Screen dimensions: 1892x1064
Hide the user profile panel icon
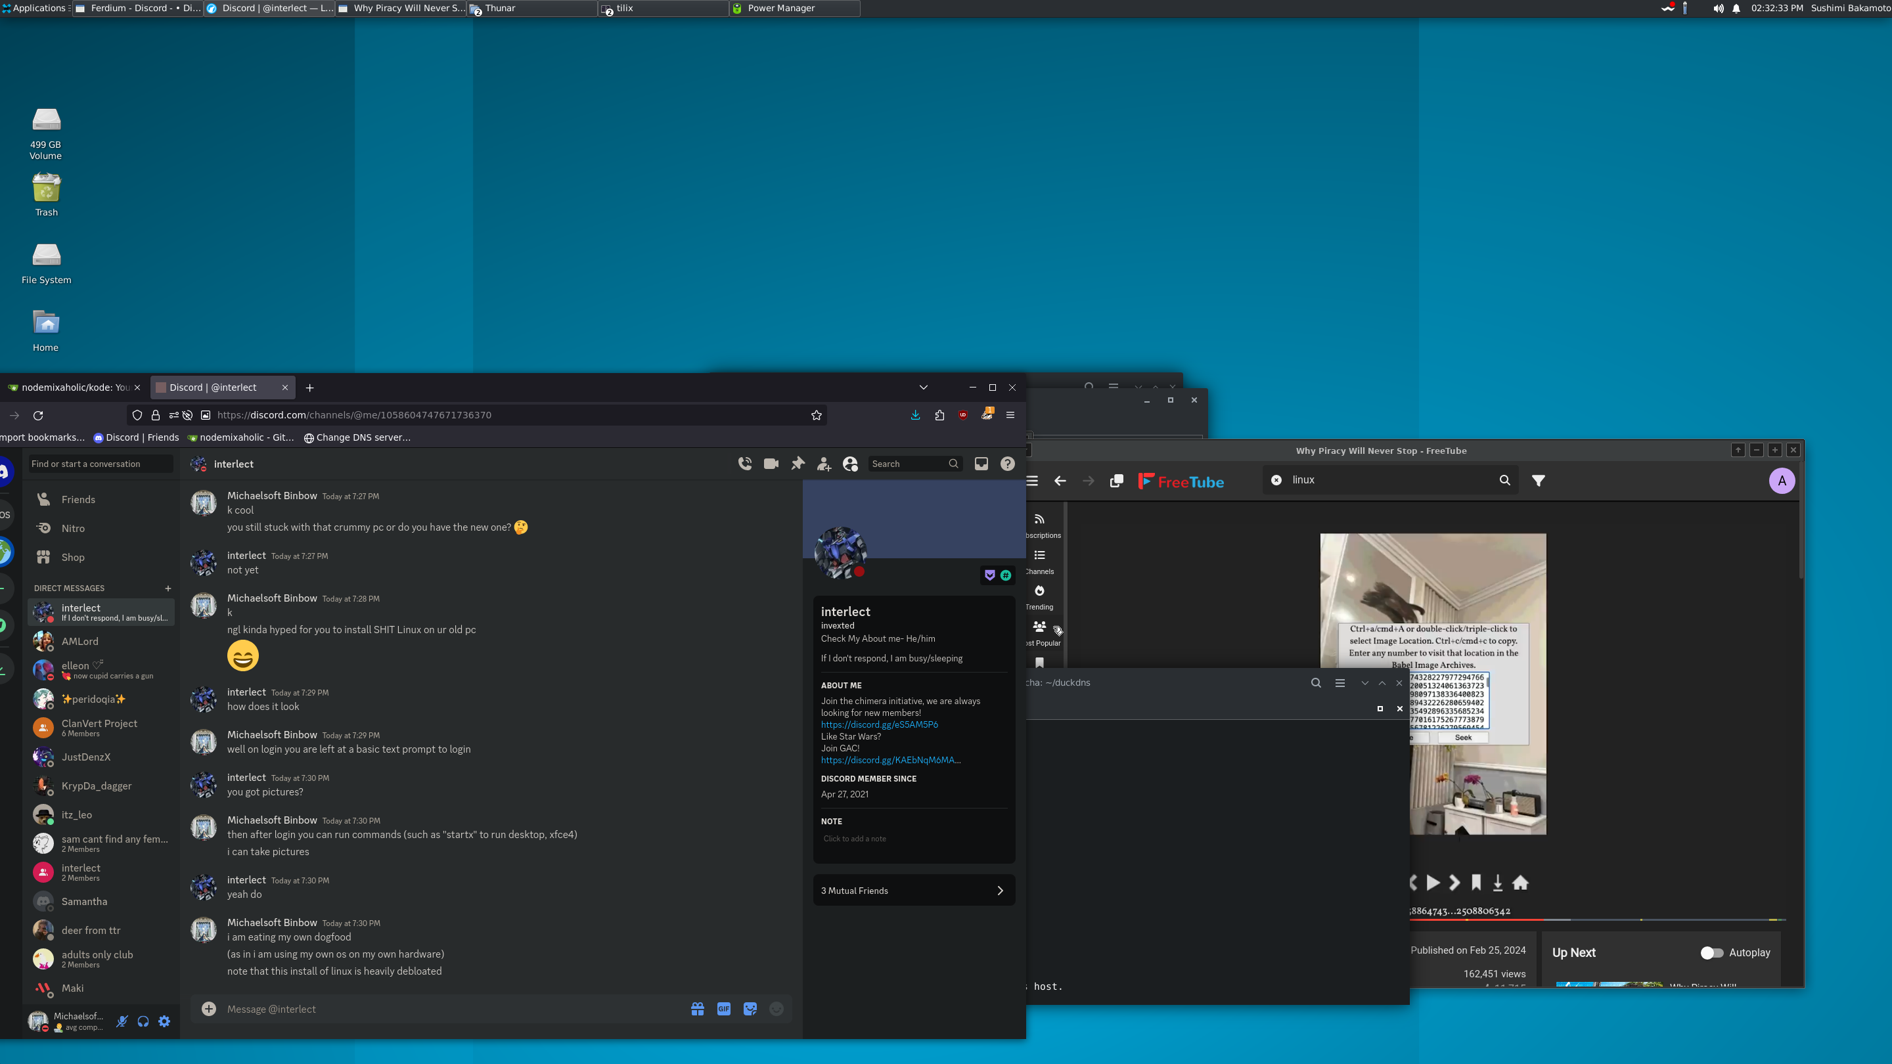[851, 463]
